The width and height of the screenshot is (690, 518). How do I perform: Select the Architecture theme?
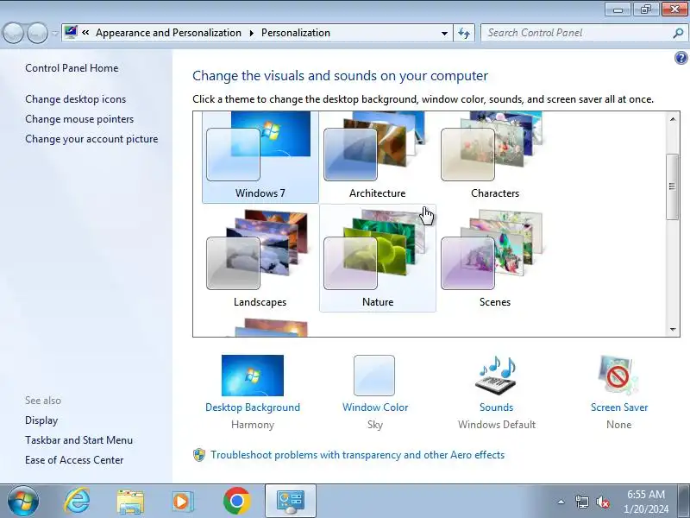click(x=378, y=157)
